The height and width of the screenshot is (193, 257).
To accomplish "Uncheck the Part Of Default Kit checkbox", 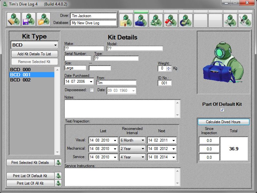I will (222, 110).
